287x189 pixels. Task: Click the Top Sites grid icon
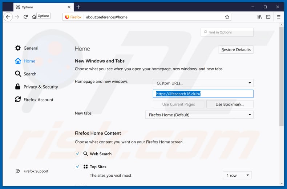click(x=85, y=167)
